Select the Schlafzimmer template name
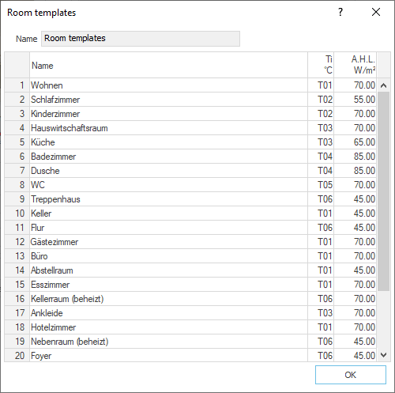This screenshot has width=395, height=393. (x=55, y=100)
